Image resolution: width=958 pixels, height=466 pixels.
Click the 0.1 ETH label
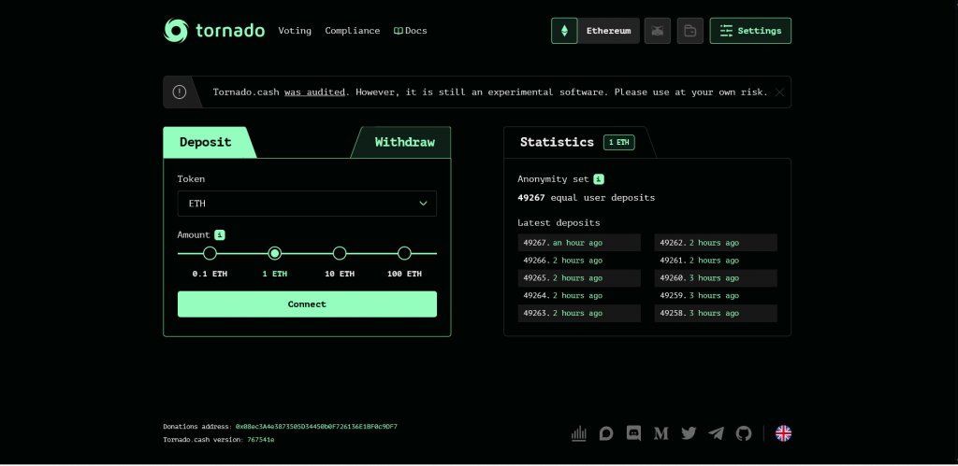(210, 274)
